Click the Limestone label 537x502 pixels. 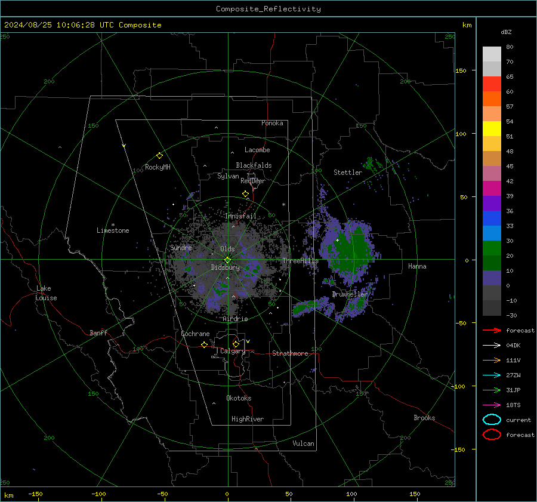click(x=113, y=230)
